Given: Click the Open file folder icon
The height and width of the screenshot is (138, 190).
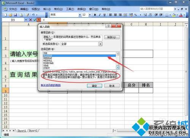Looking at the screenshot, I should coord(11,15).
